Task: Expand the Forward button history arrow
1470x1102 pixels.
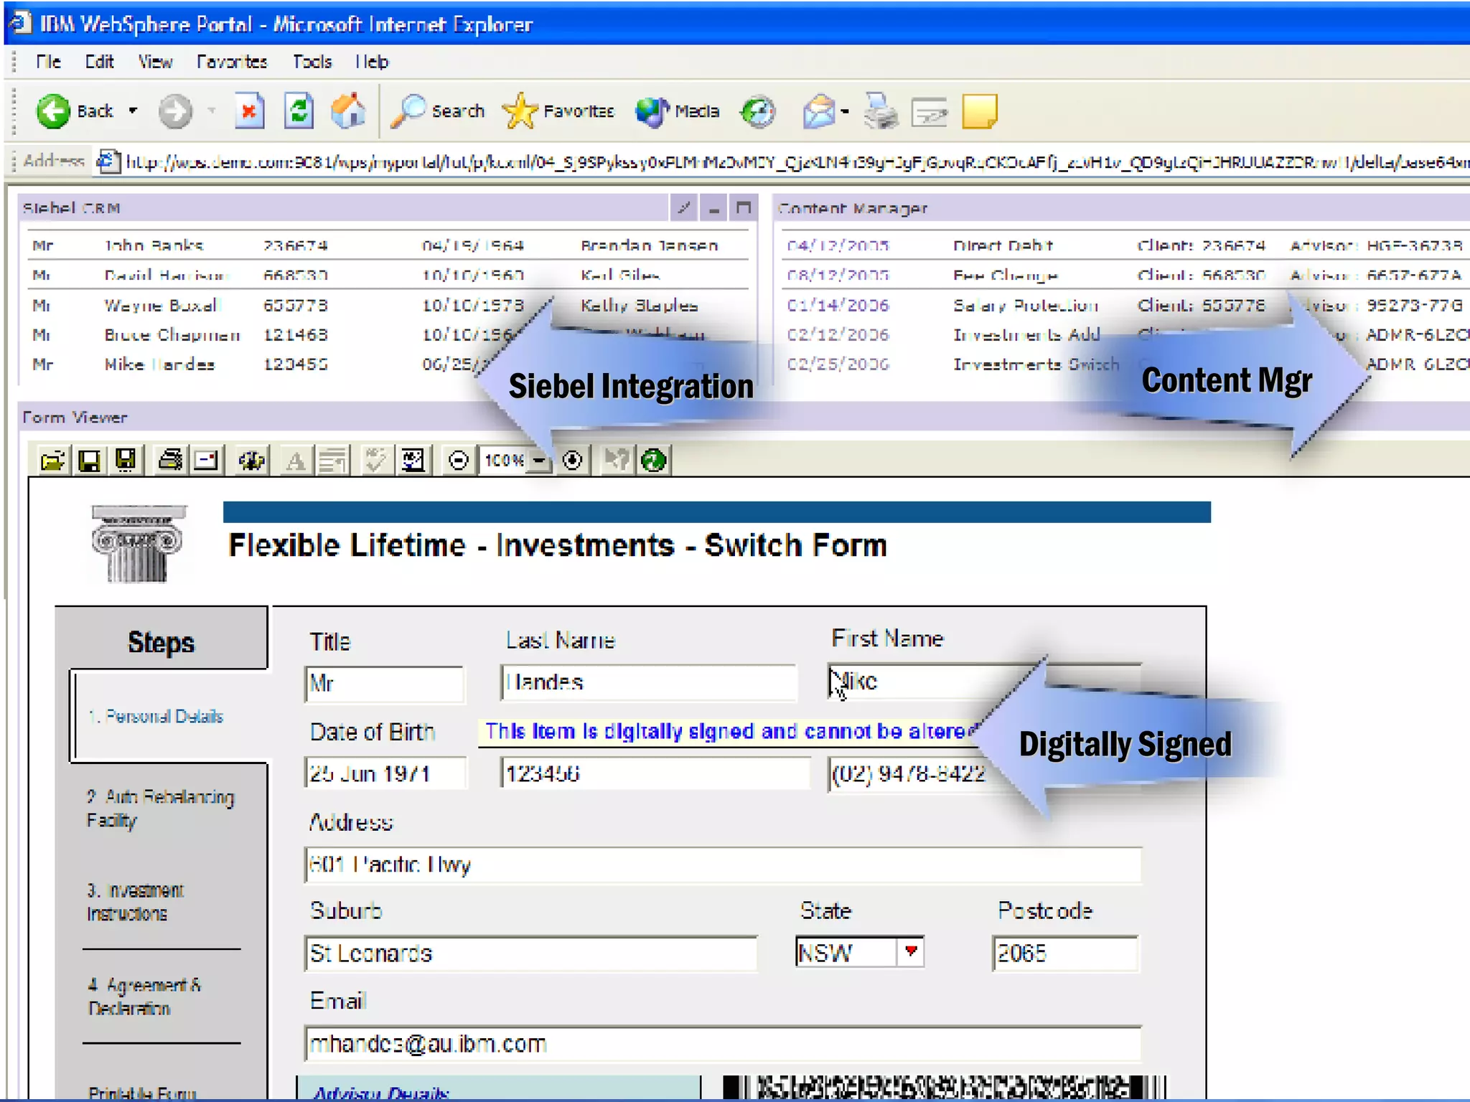Action: [x=211, y=111]
